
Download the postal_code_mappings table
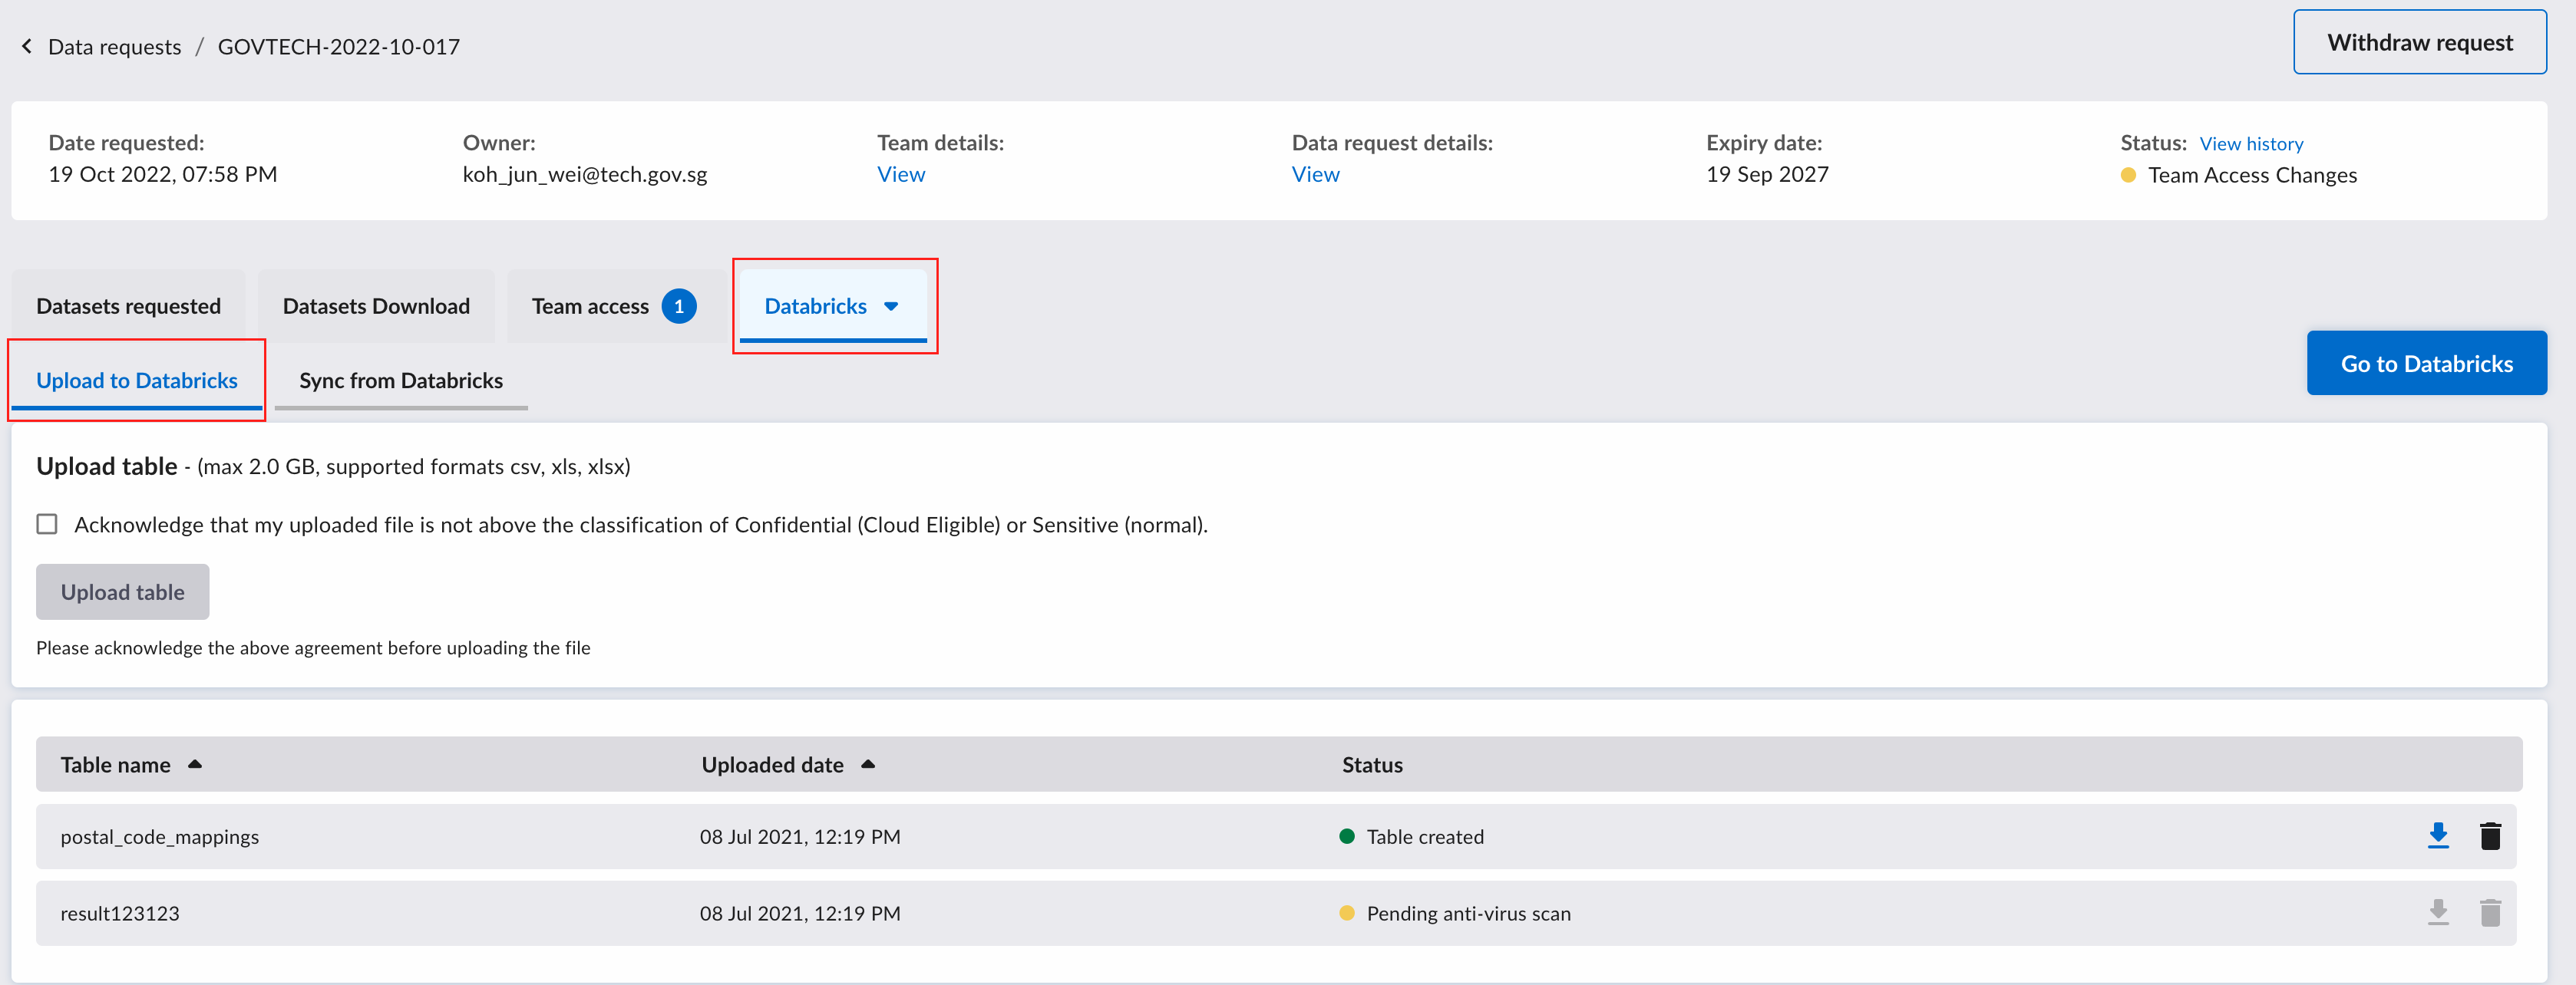pyautogui.click(x=2438, y=835)
